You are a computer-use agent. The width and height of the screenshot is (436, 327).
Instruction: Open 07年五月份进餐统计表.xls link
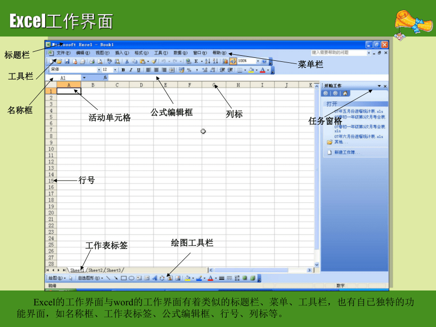[x=358, y=111]
